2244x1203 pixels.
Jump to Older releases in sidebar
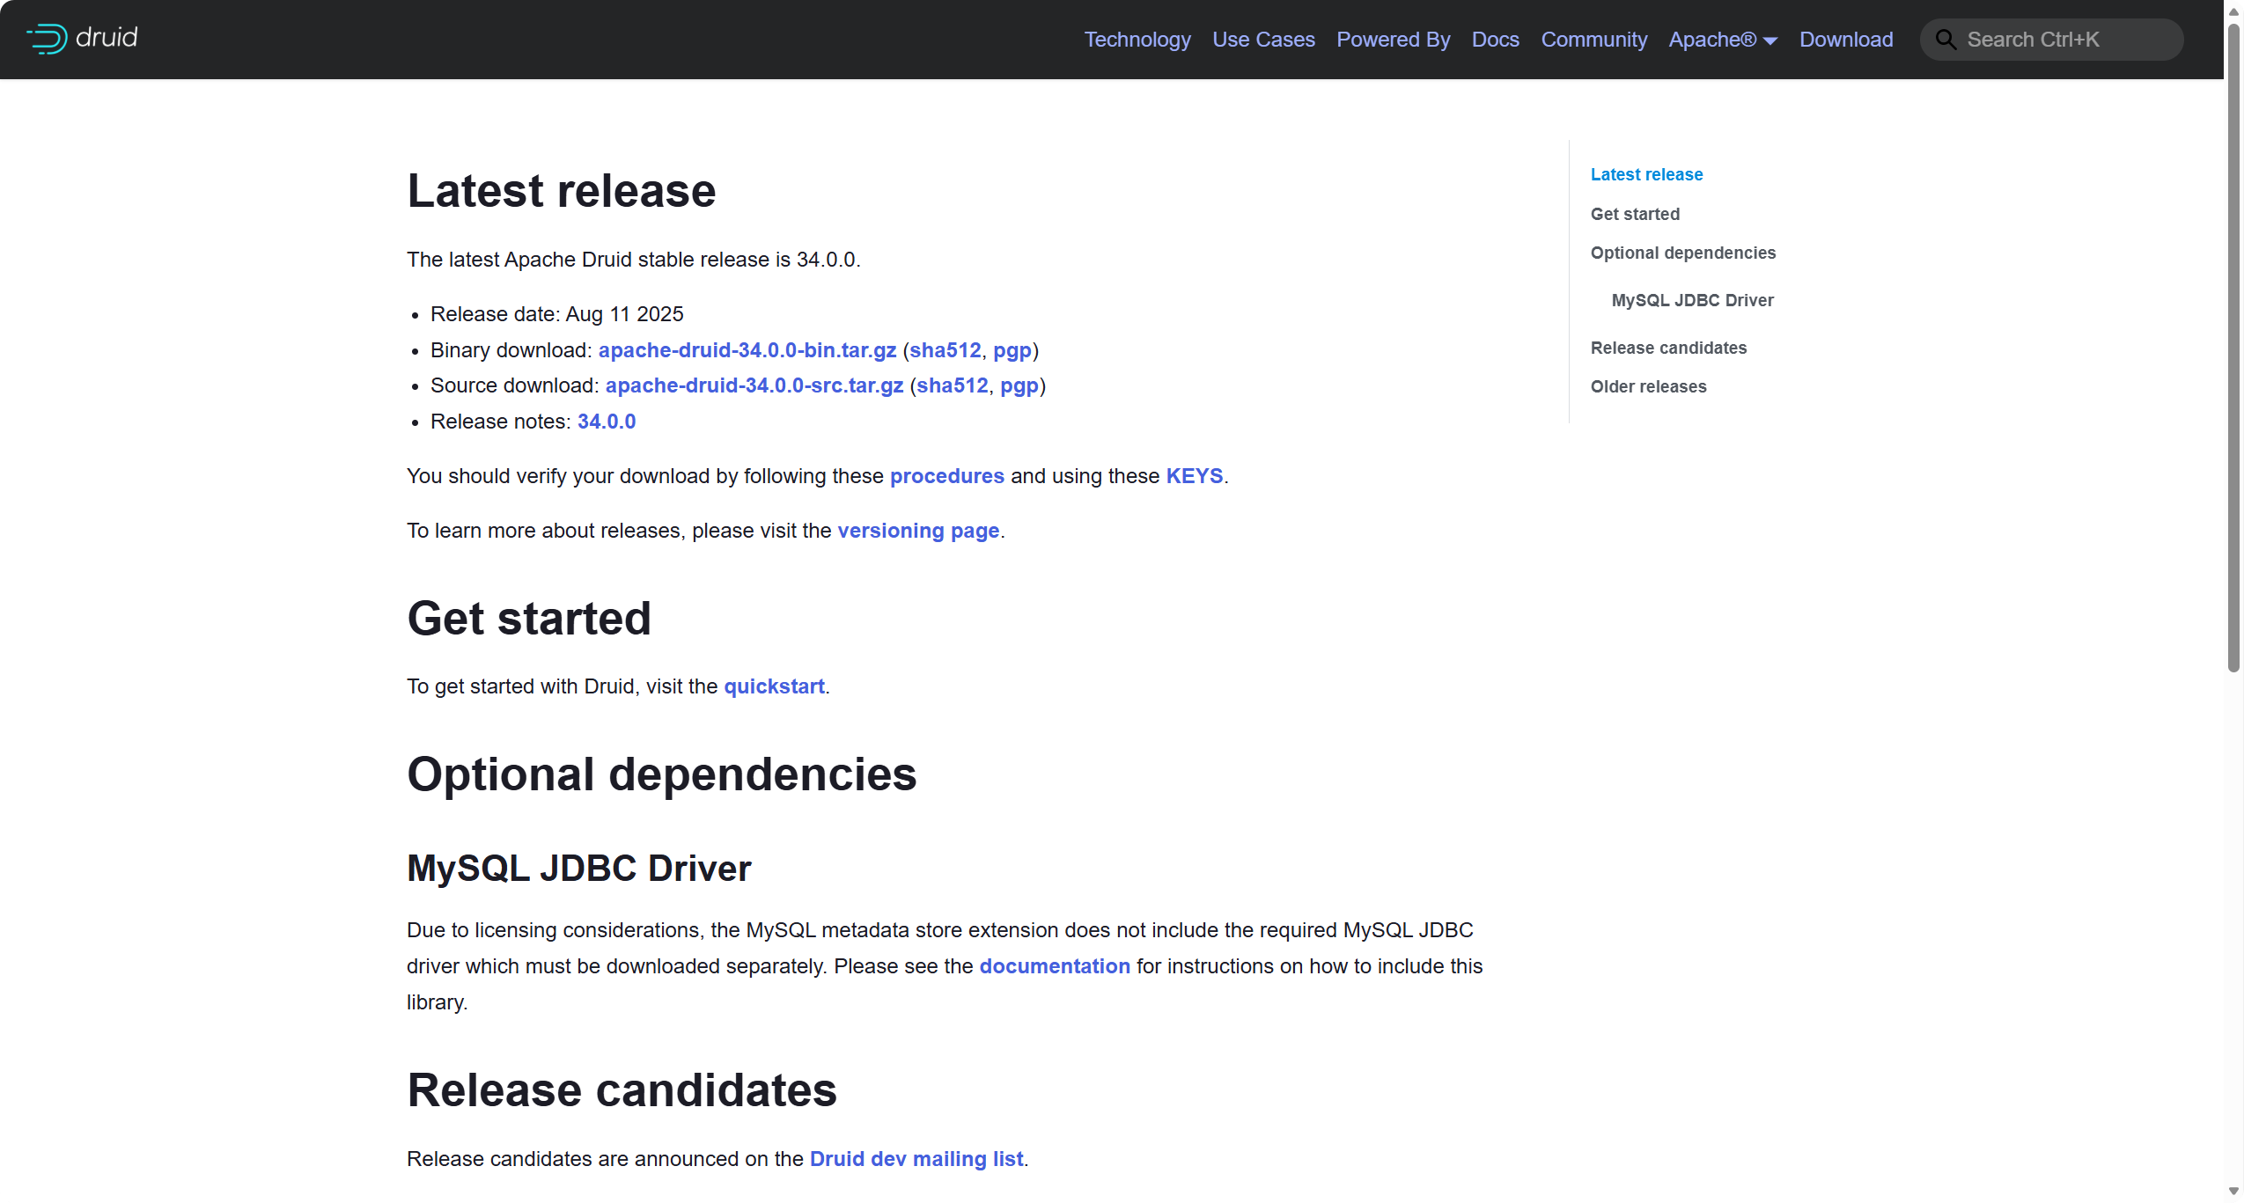[1648, 386]
